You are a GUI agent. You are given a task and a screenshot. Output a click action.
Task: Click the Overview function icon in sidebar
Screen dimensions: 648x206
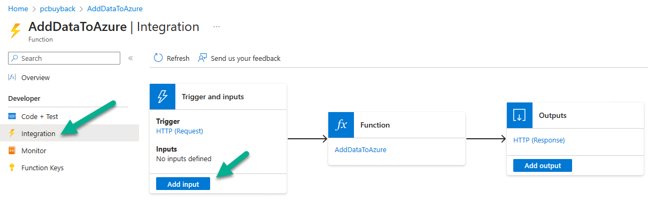(x=12, y=77)
